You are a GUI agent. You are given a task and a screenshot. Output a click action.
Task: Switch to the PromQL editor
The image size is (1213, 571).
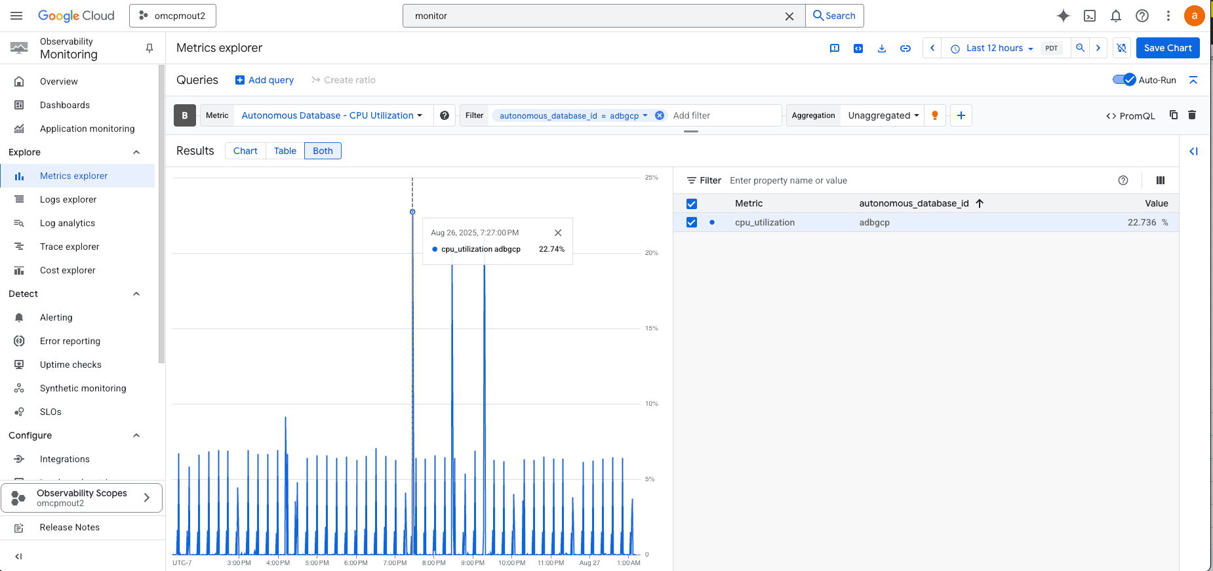(1130, 115)
